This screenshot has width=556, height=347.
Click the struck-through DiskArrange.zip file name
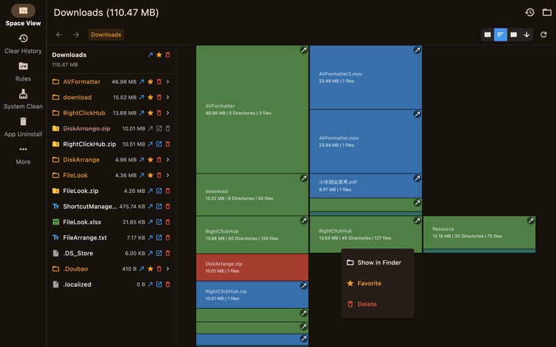(x=86, y=128)
